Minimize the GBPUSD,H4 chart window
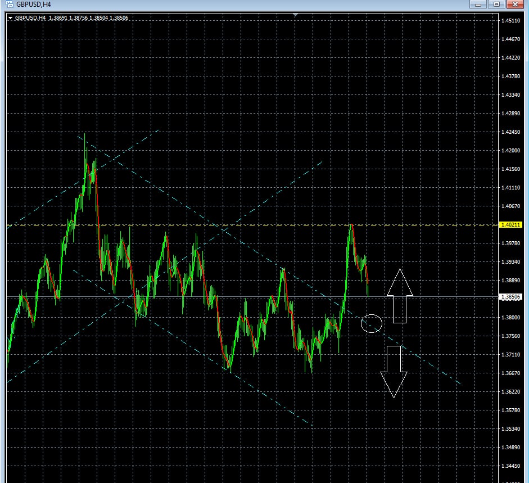The width and height of the screenshot is (529, 483). [x=478, y=4]
